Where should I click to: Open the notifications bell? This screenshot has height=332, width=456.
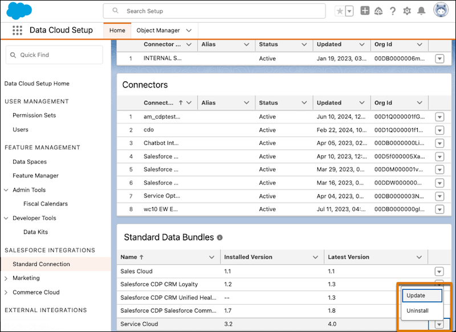pos(421,11)
